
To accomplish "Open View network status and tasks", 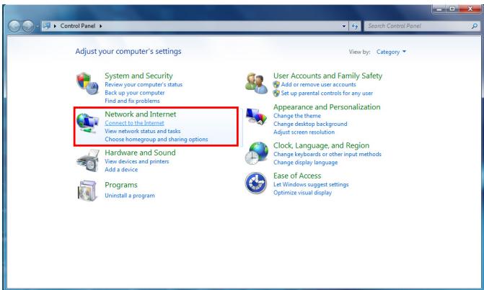I will (143, 131).
